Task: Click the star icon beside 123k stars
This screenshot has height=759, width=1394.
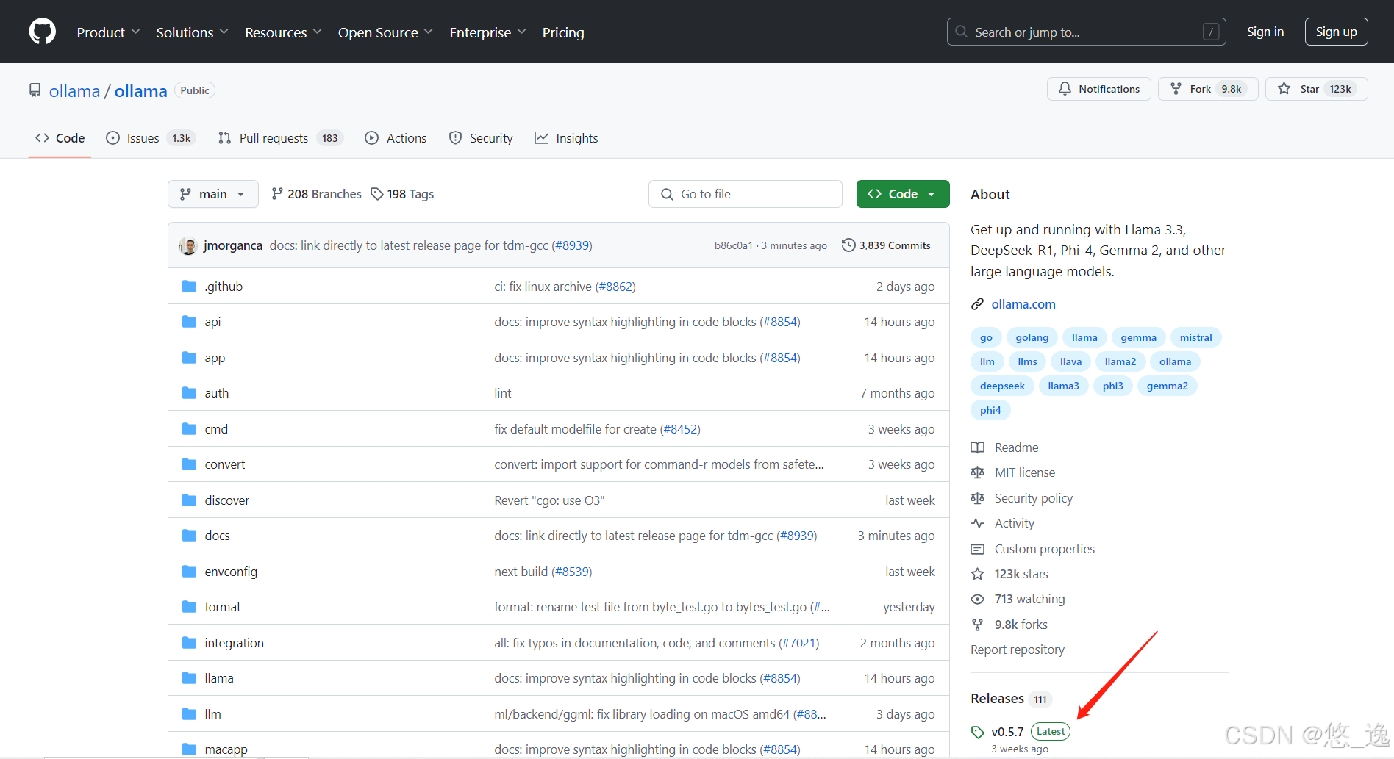Action: click(977, 574)
